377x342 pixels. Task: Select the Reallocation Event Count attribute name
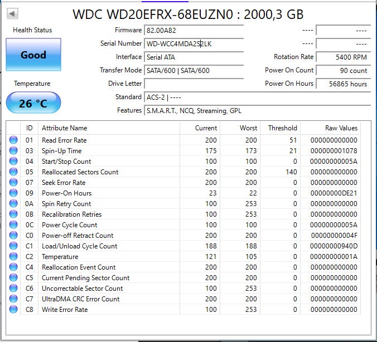79,267
